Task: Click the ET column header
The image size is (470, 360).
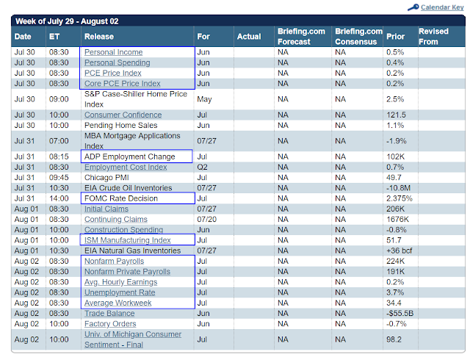Action: 54,37
